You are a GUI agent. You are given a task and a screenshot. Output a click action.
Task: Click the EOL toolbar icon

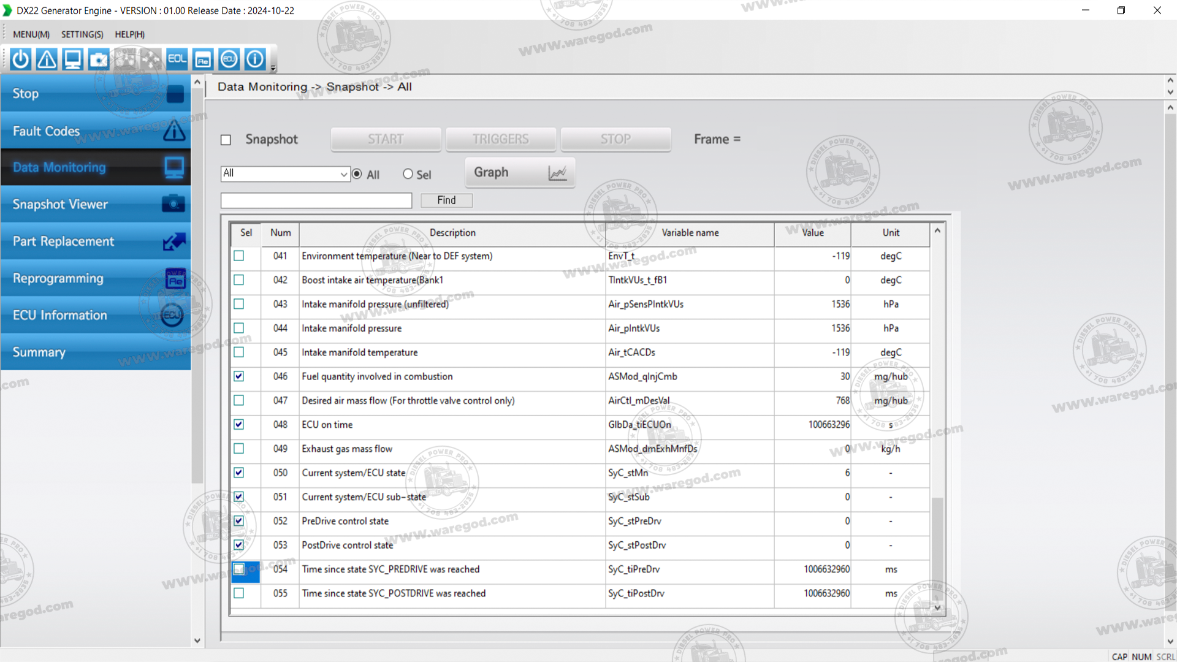tap(177, 59)
